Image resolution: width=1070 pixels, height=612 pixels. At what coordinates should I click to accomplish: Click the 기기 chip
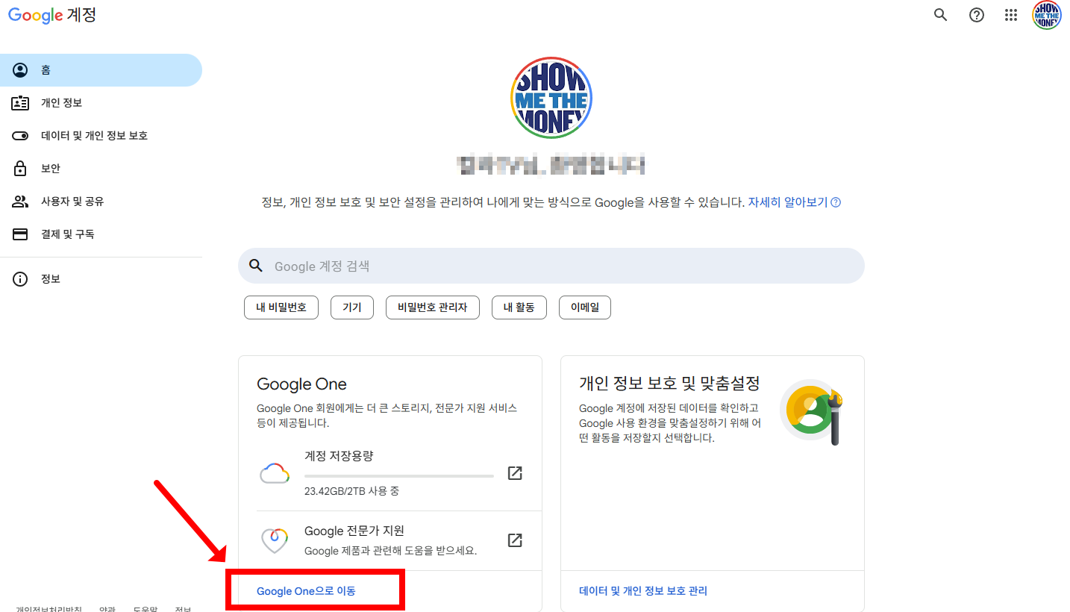pyautogui.click(x=352, y=307)
